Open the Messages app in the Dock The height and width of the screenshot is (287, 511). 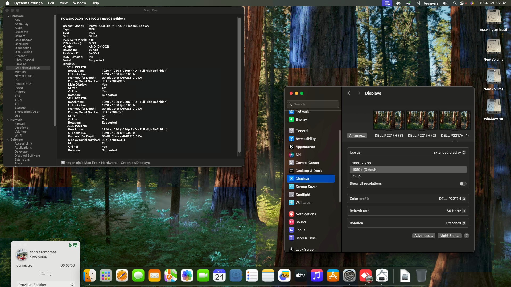click(x=138, y=276)
